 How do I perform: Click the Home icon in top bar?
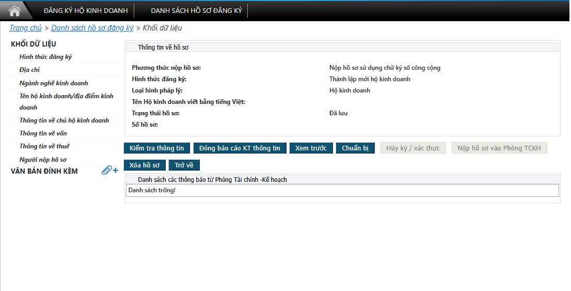point(14,10)
